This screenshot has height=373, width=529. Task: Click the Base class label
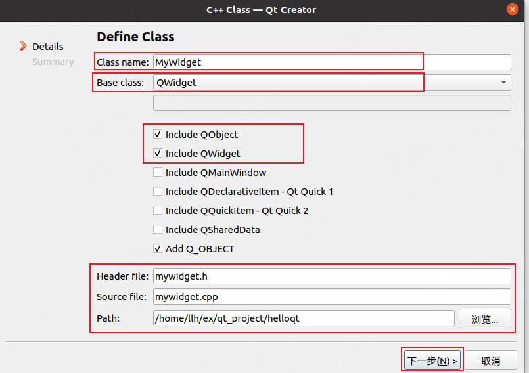[x=120, y=83]
